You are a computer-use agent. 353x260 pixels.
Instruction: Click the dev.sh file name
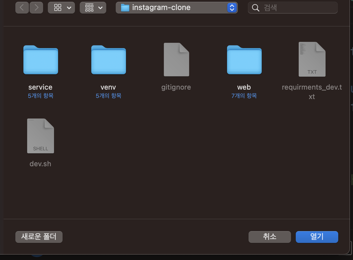tap(40, 164)
